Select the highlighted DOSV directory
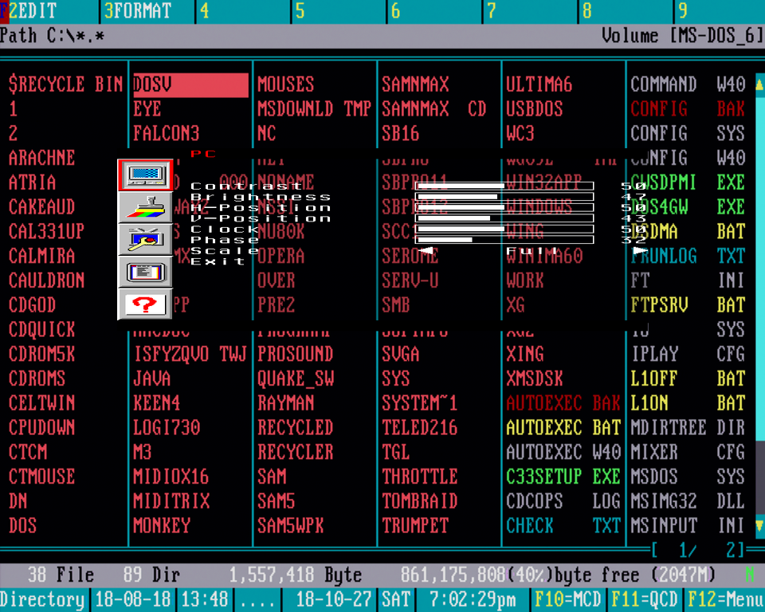The height and width of the screenshot is (612, 765). pyautogui.click(x=190, y=85)
